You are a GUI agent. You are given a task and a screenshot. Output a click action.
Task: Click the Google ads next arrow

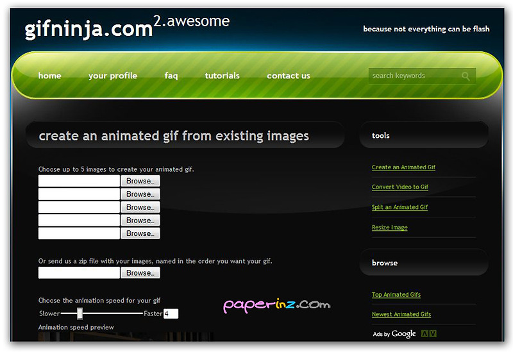point(433,333)
